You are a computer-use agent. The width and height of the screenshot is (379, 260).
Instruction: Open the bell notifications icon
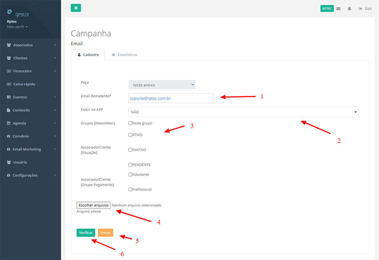349,8
